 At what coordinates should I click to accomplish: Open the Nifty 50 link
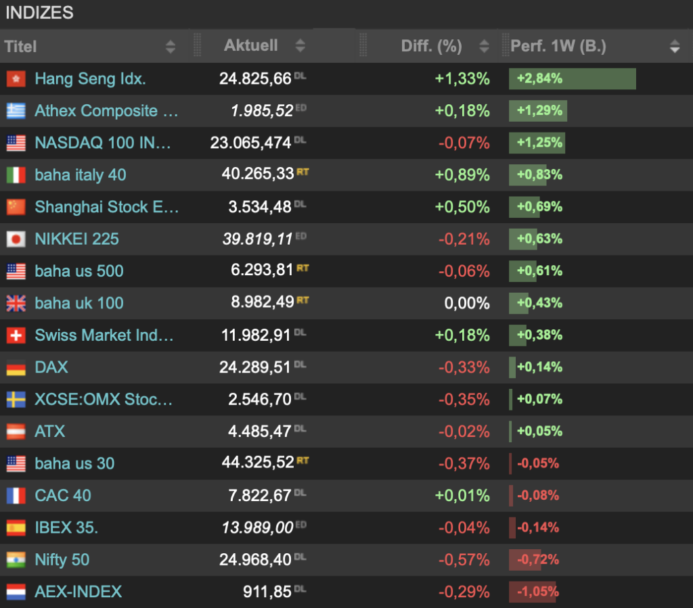pyautogui.click(x=62, y=560)
